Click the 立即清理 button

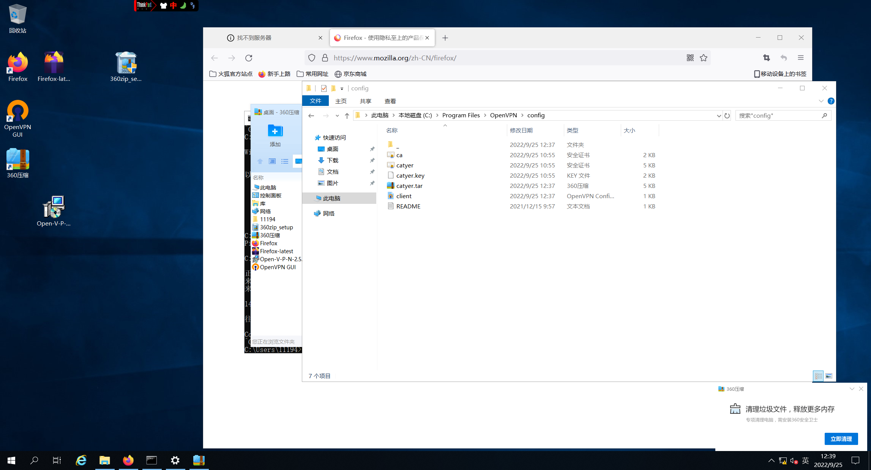(841, 438)
